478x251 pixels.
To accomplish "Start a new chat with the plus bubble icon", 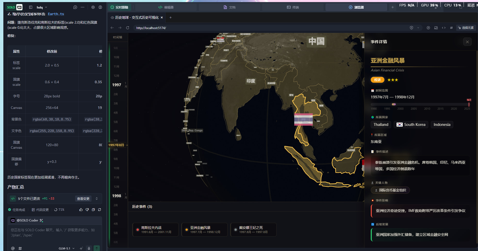I will (75, 7).
